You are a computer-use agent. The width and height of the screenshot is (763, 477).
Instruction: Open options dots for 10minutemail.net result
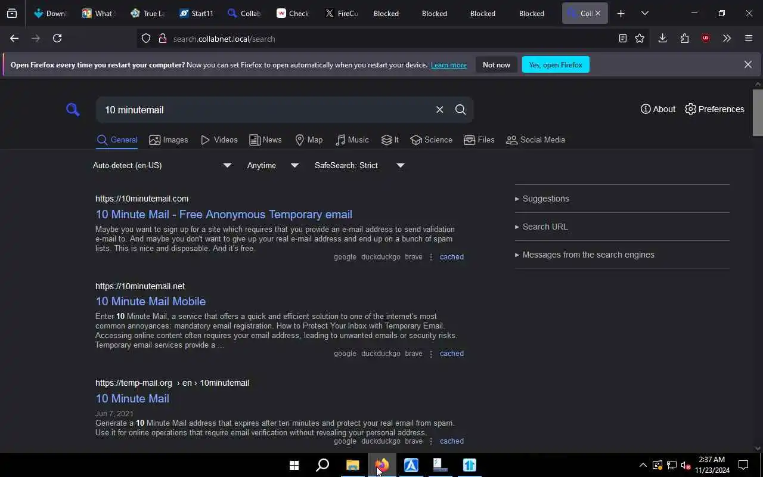point(431,354)
